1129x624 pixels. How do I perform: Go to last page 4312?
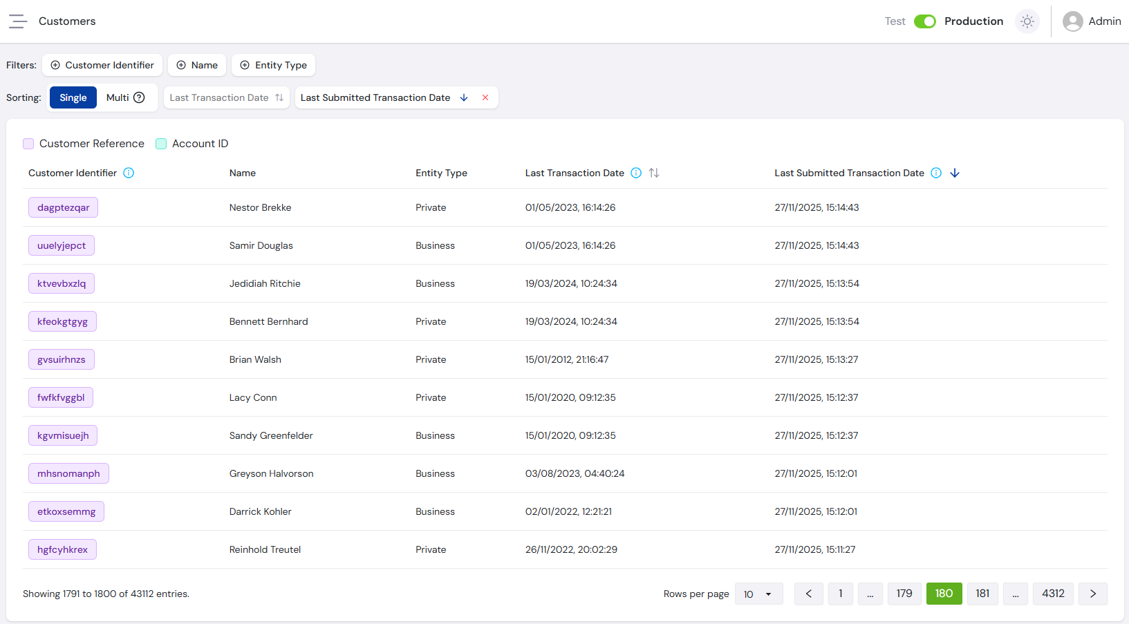click(1053, 594)
